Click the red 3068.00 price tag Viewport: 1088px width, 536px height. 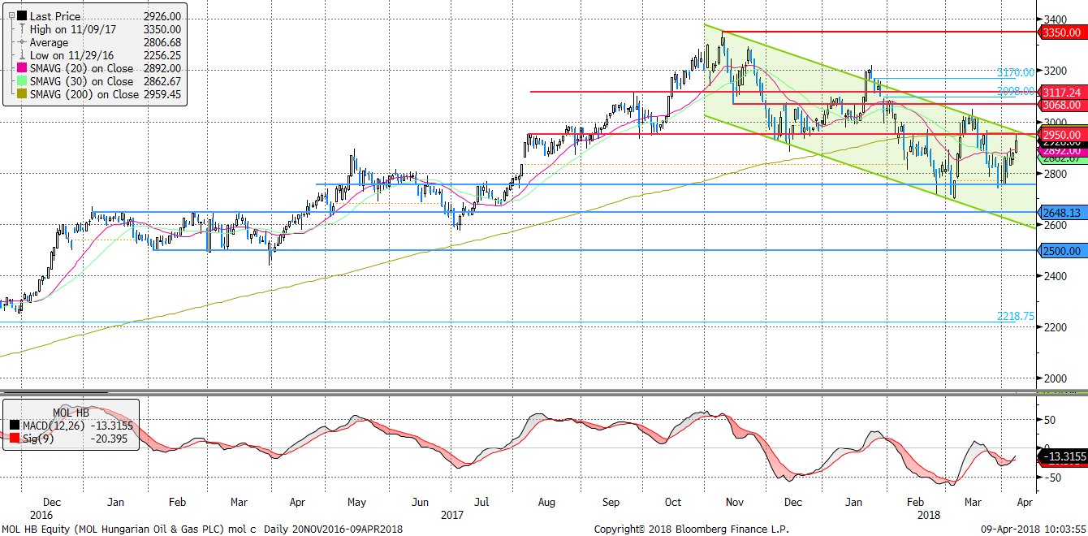pyautogui.click(x=1063, y=105)
